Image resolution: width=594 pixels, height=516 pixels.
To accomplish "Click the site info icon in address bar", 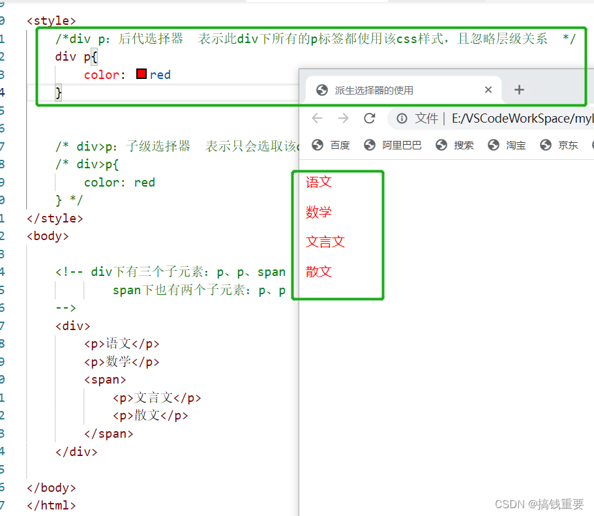I will pos(402,119).
